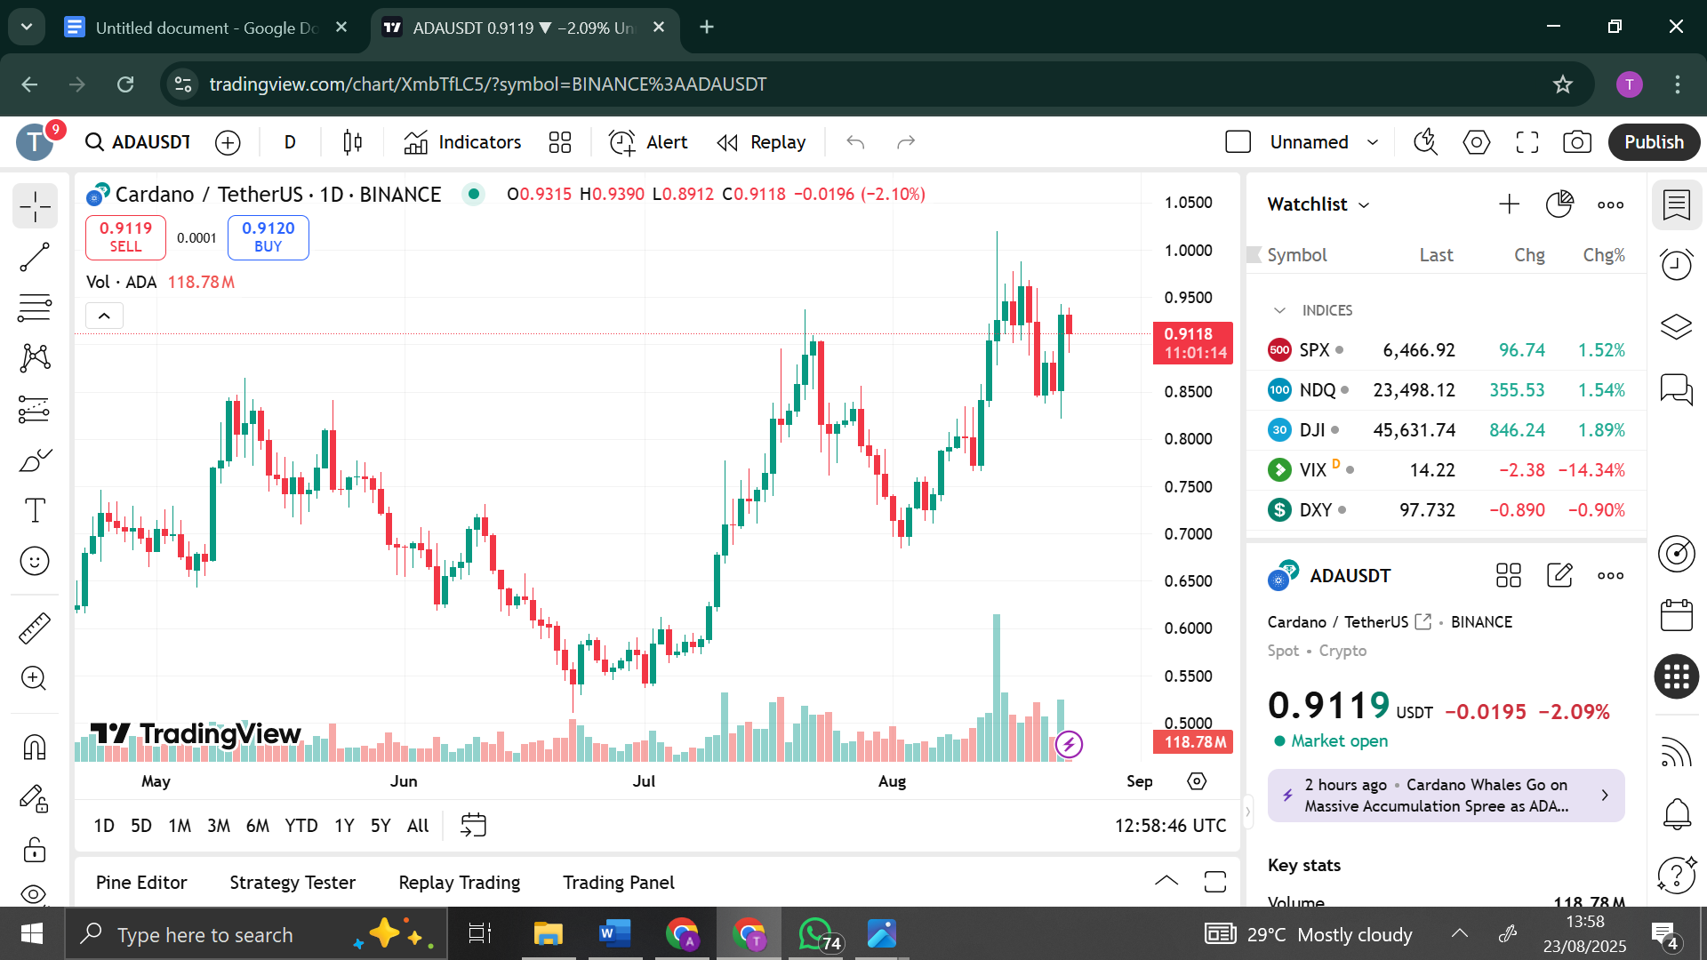Image resolution: width=1707 pixels, height=960 pixels.
Task: Select the 3M time range
Action: tap(218, 826)
